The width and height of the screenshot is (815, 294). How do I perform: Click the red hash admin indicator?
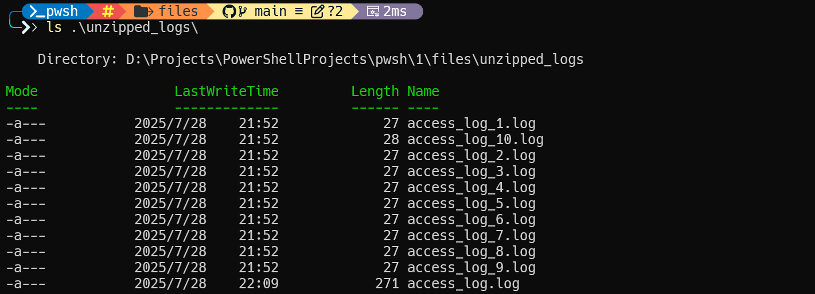[108, 11]
